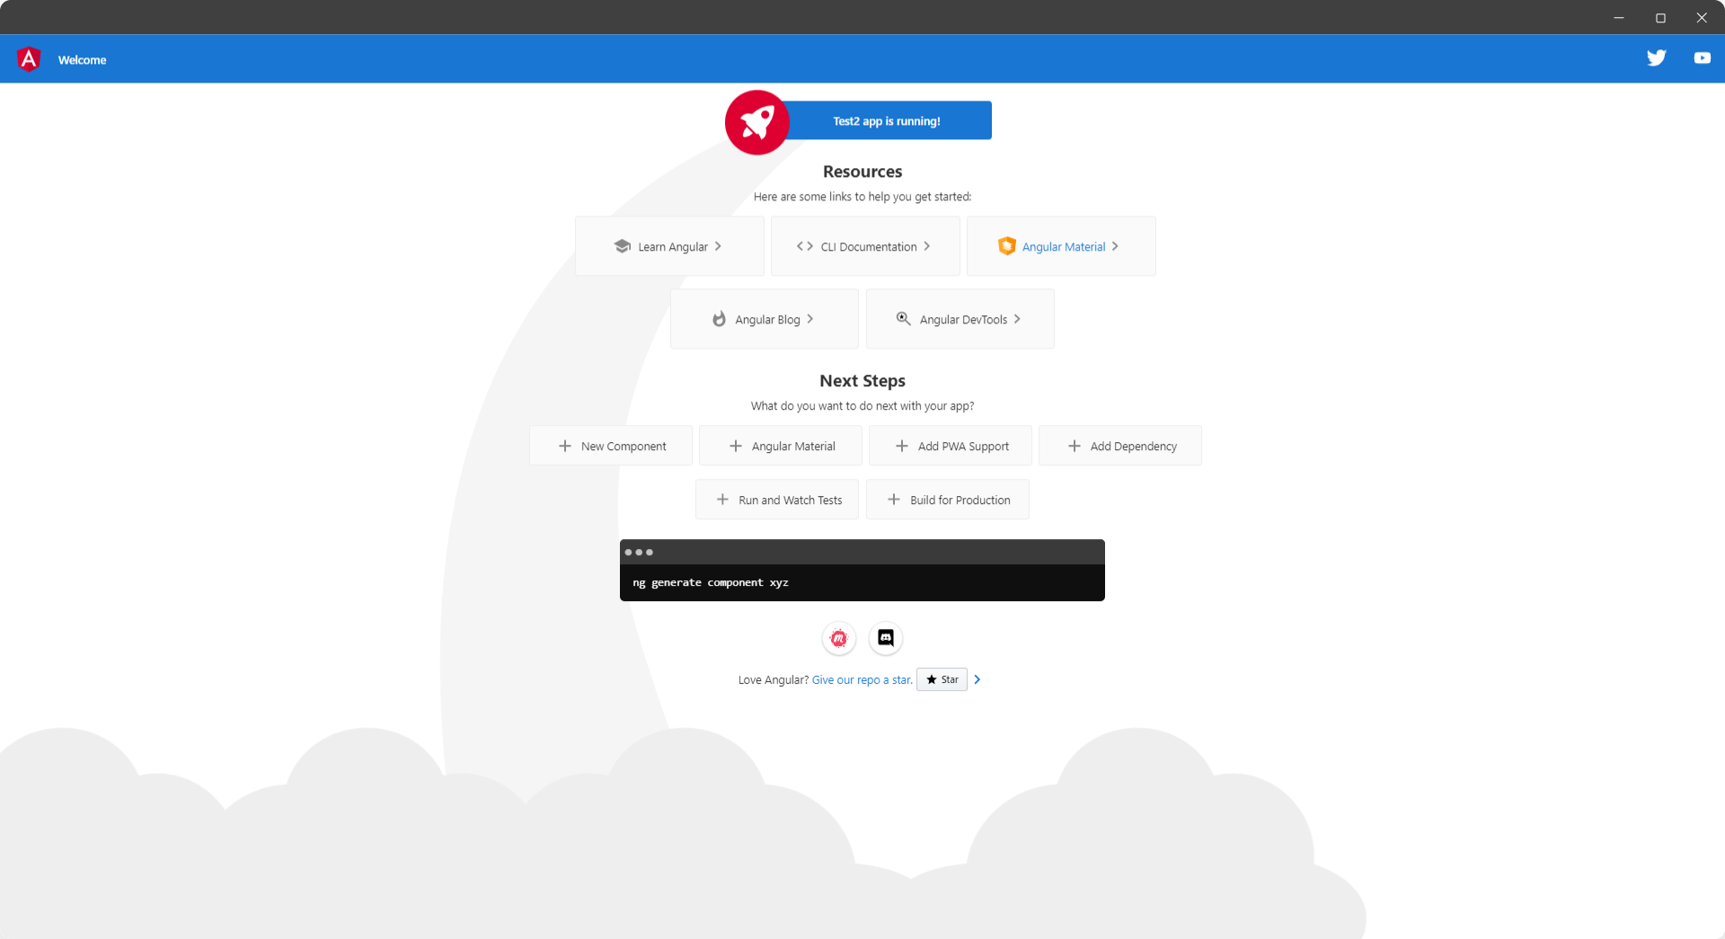Select Add PWA Support
Screen dimensions: 1725x939
tap(951, 446)
